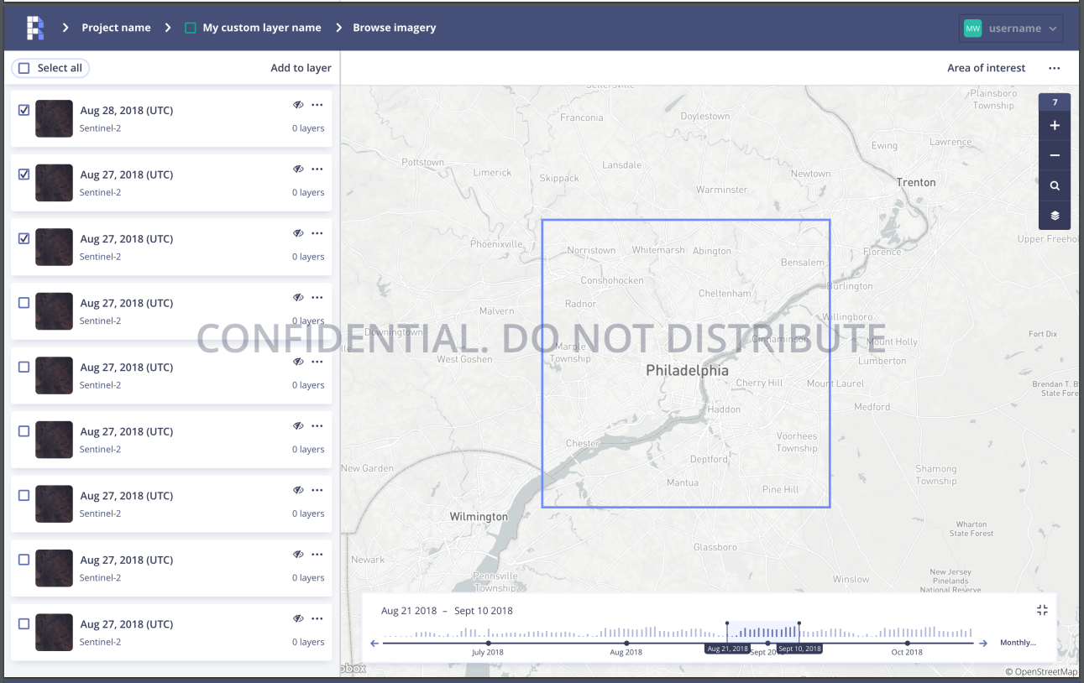1084x683 pixels.
Task: Click the July 2018 timeline marker
Action: pos(488,644)
